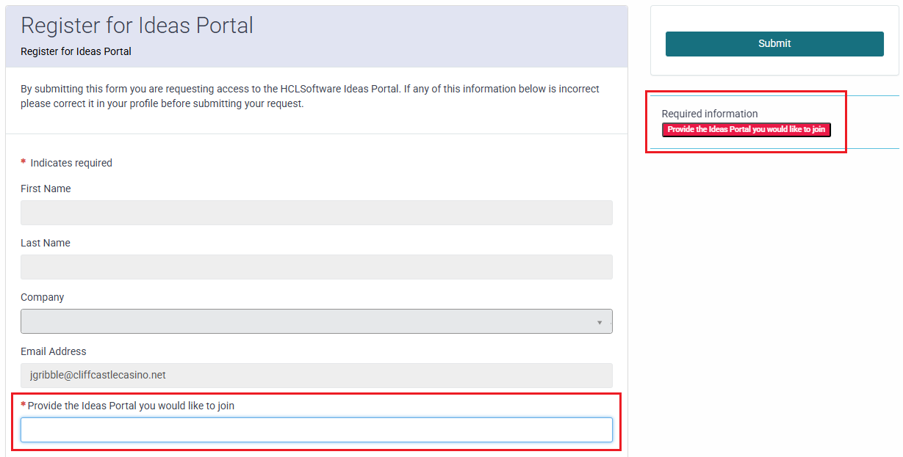Click the Company dropdown arrow
Viewport: 903px width, 457px height.
[x=600, y=322]
